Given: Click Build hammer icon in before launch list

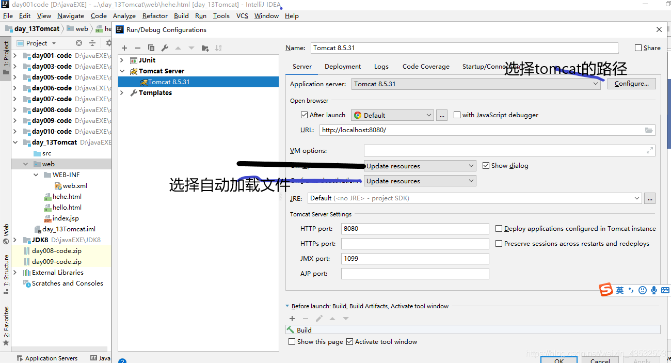Looking at the screenshot, I should (x=290, y=330).
